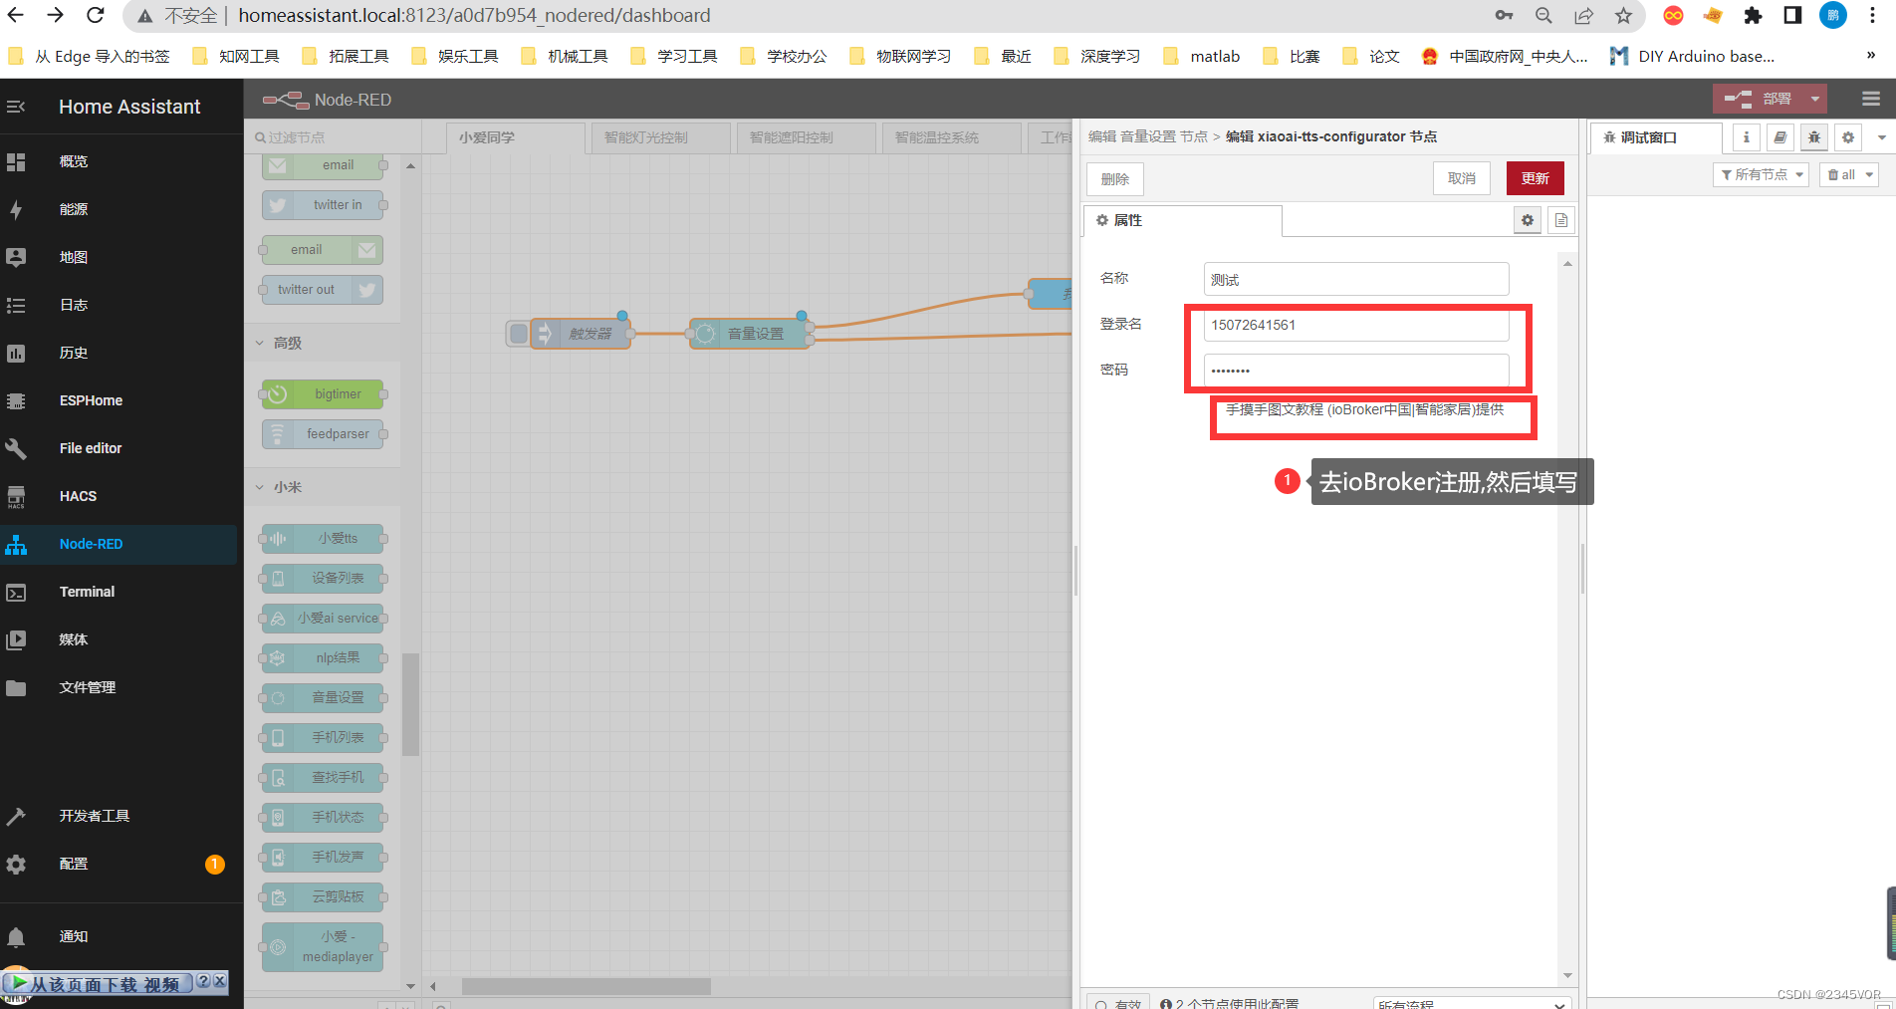This screenshot has height=1009, width=1896.
Task: Click the 更新 update button
Action: coord(1535,178)
